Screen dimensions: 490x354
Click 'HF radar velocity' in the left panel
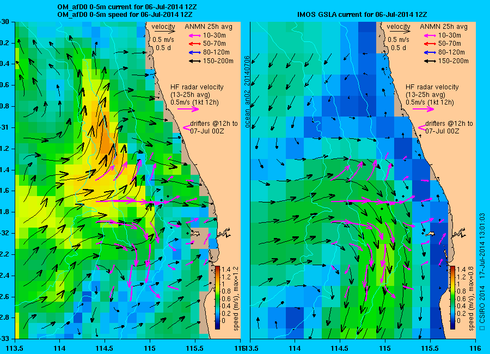pyautogui.click(x=197, y=87)
